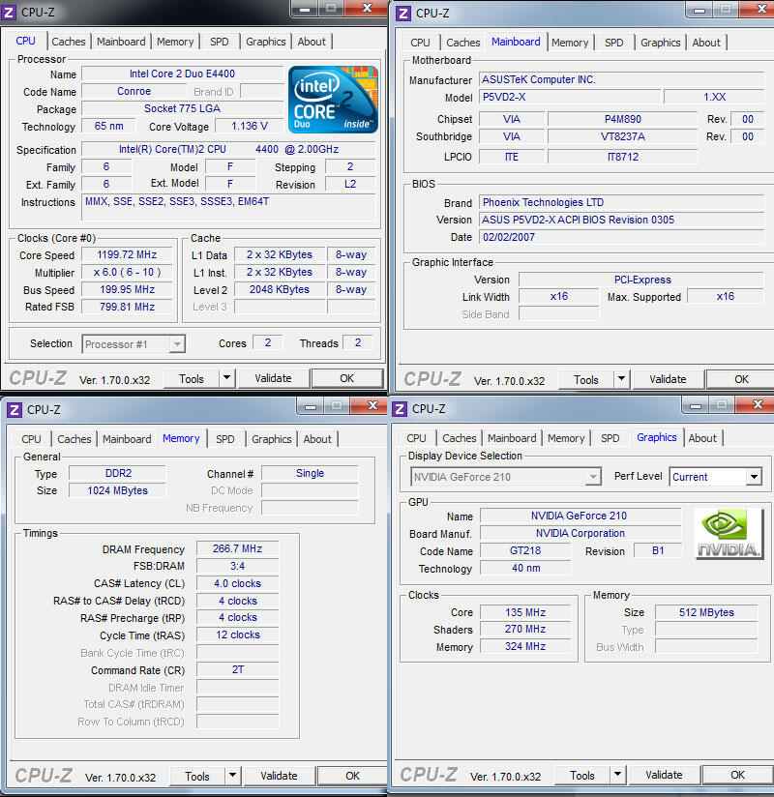Viewport: 774px width, 797px height.
Task: Click Validate in the Mainboard window
Action: tap(668, 379)
